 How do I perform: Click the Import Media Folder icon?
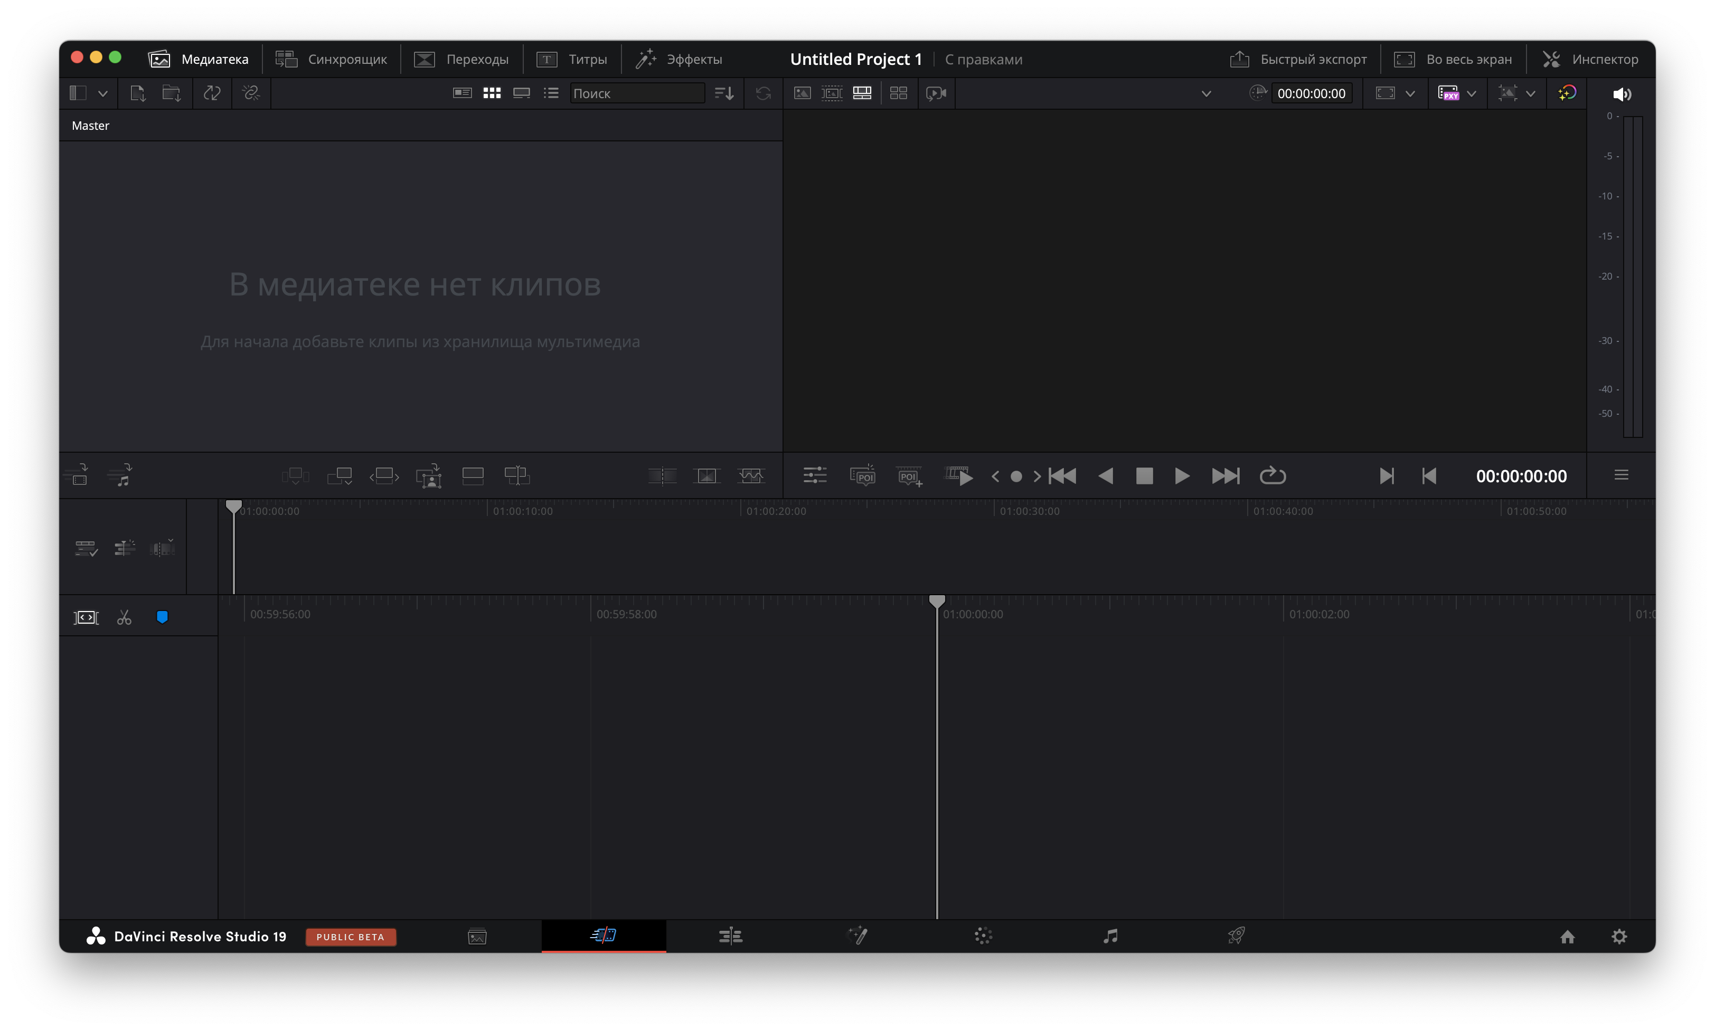172,93
